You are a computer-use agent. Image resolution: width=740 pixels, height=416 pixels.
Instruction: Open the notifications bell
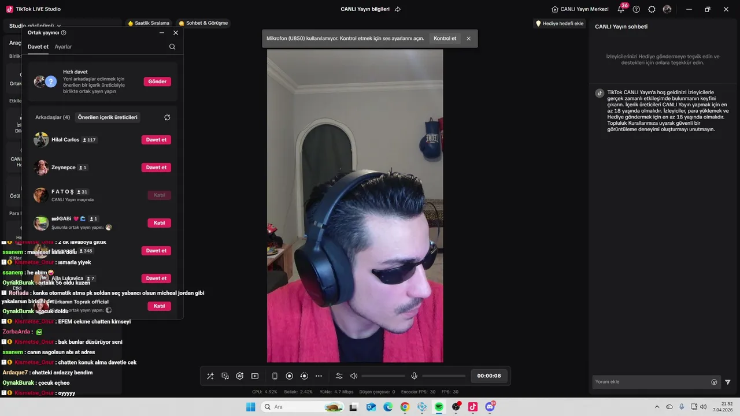point(621,9)
